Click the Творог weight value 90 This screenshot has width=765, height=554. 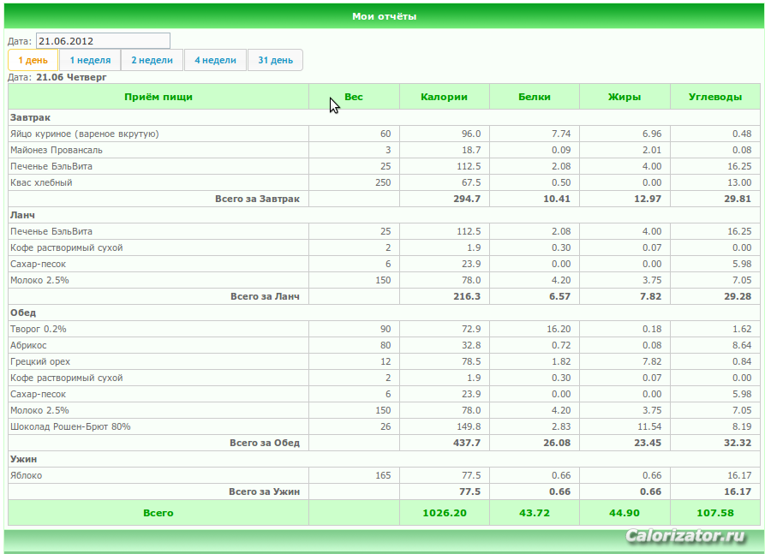coord(385,329)
